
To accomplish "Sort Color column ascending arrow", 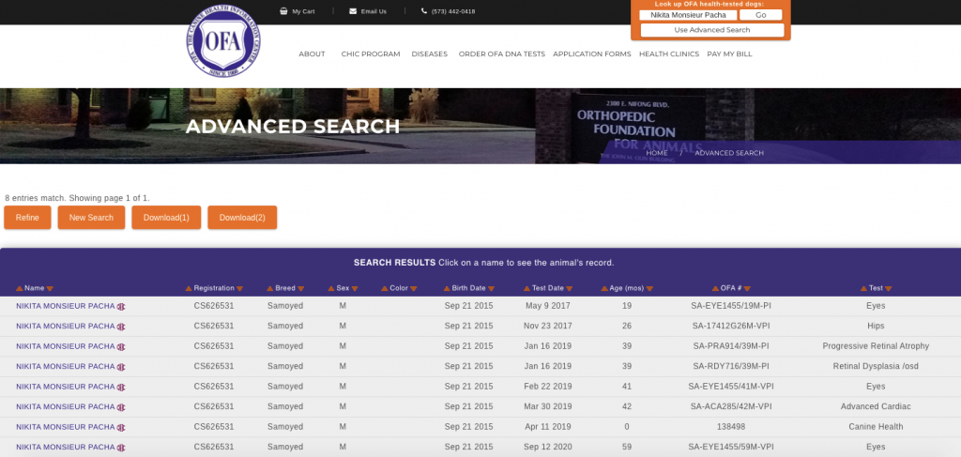I will click(385, 288).
